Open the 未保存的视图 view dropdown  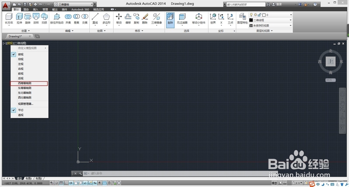[290, 25]
